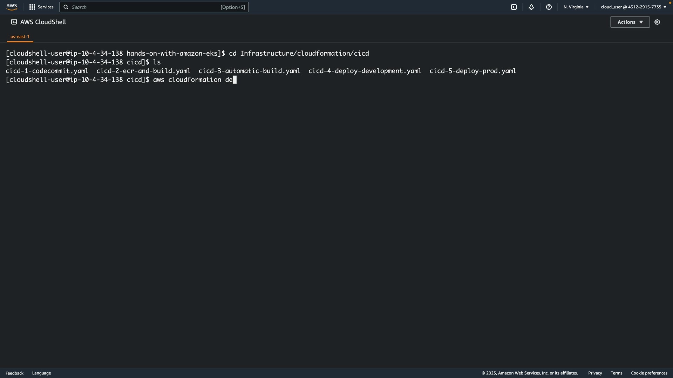Select the us-east-1 terminal tab
Screen dimensions: 673x378
tap(20, 36)
